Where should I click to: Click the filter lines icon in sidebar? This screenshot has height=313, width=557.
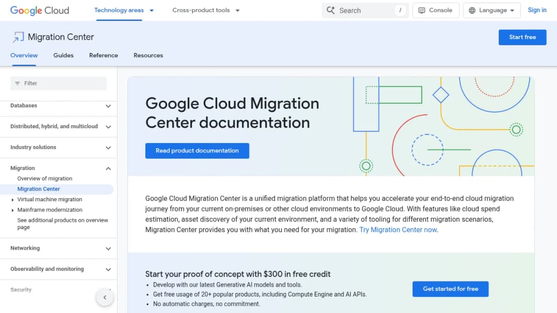[18, 83]
